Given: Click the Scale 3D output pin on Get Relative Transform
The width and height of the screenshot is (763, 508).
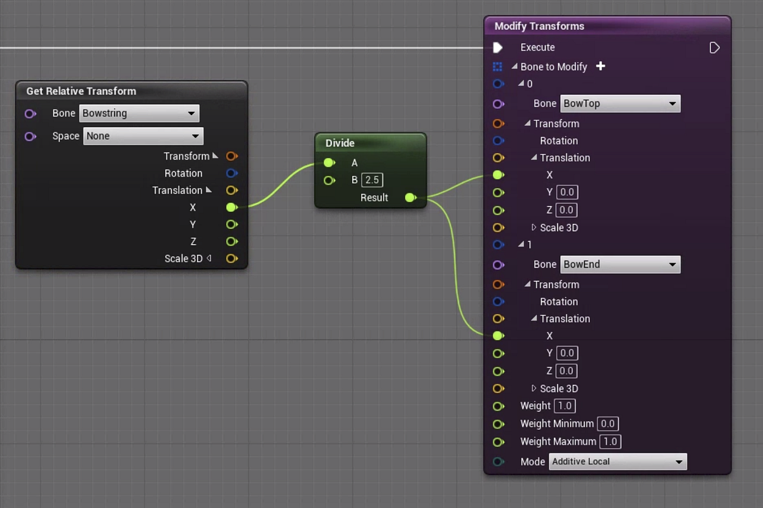Looking at the screenshot, I should coord(232,259).
